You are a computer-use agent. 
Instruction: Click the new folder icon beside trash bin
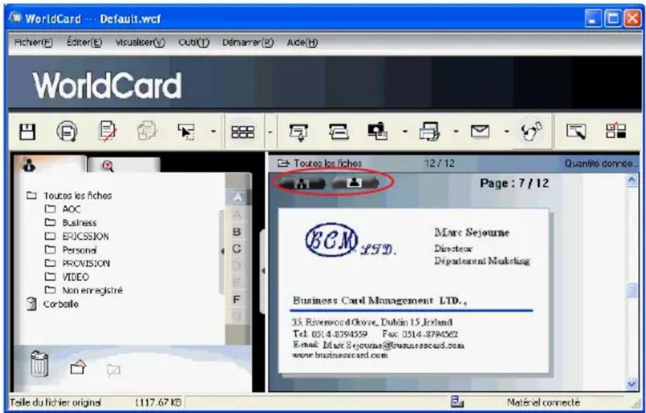[78, 367]
